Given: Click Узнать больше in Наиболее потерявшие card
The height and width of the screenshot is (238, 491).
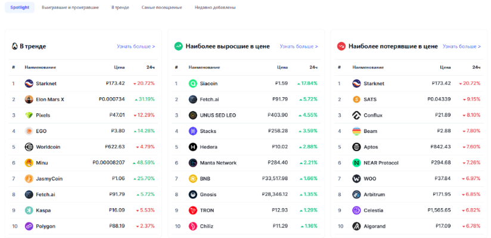Looking at the screenshot, I should pos(462,47).
